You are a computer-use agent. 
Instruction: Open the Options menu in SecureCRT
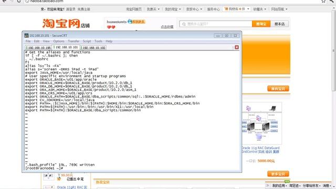click(x=59, y=41)
